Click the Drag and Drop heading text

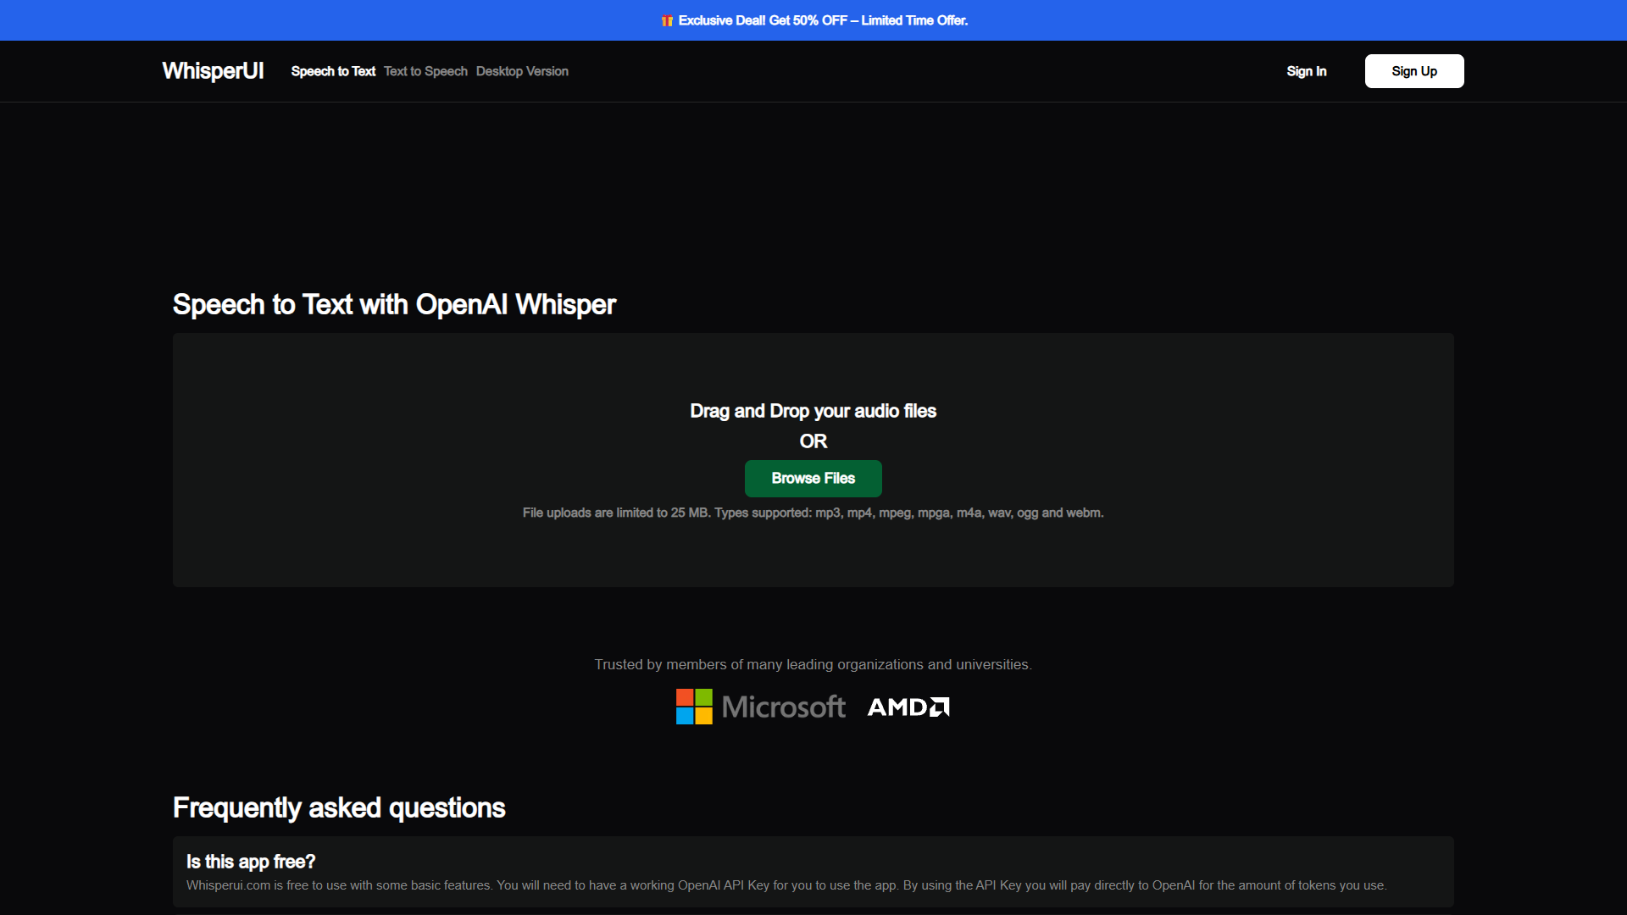[813, 411]
